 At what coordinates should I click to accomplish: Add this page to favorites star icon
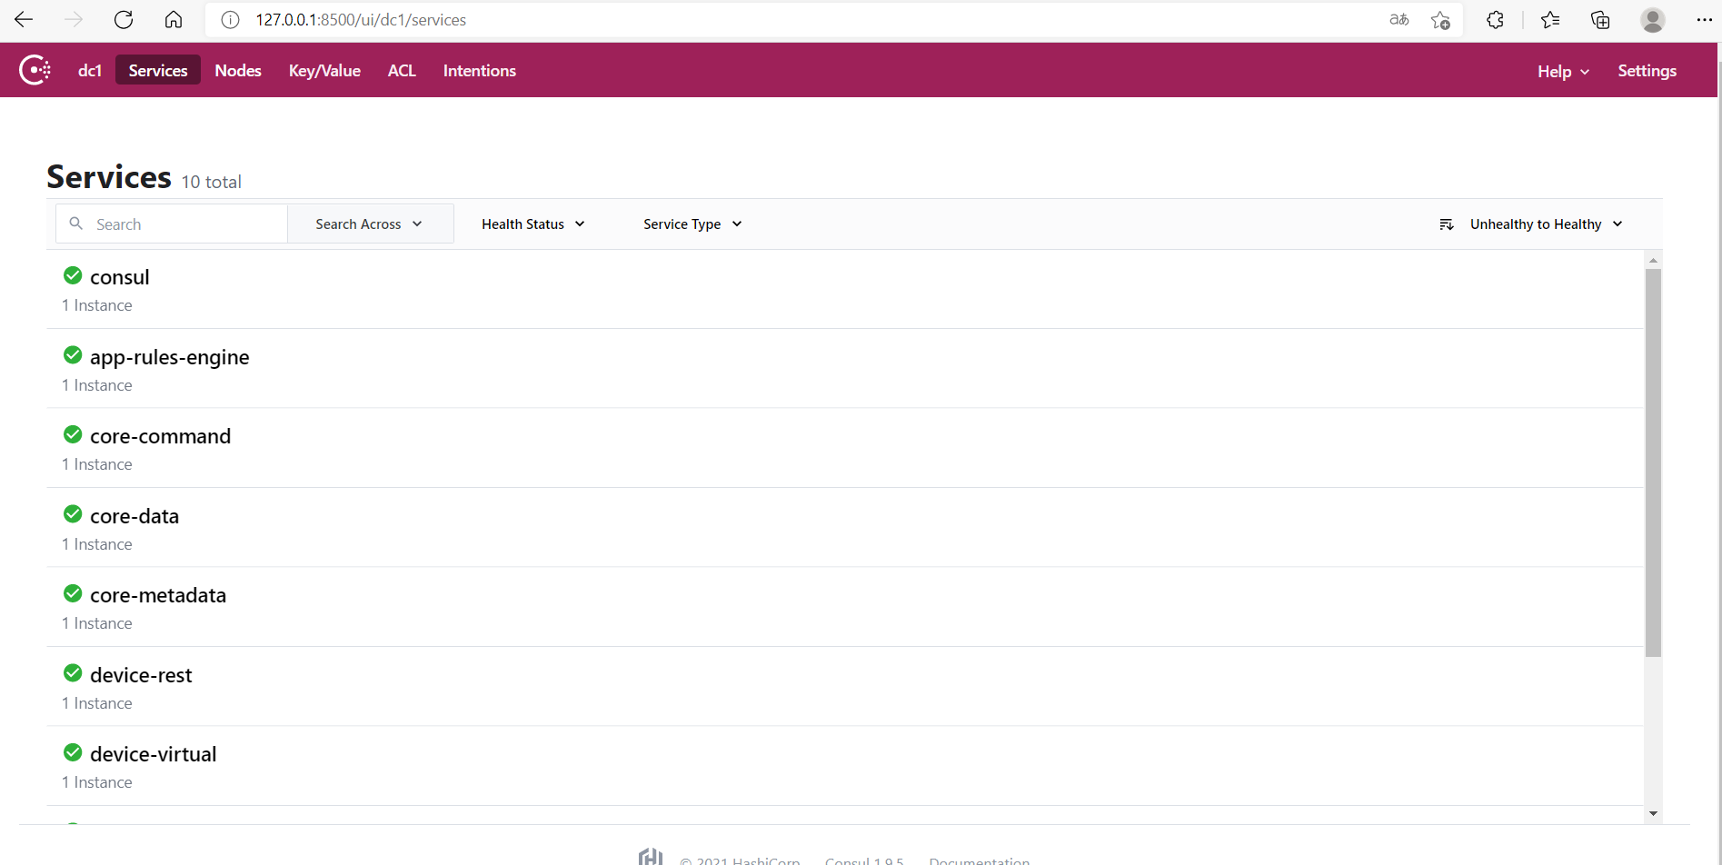(x=1440, y=20)
